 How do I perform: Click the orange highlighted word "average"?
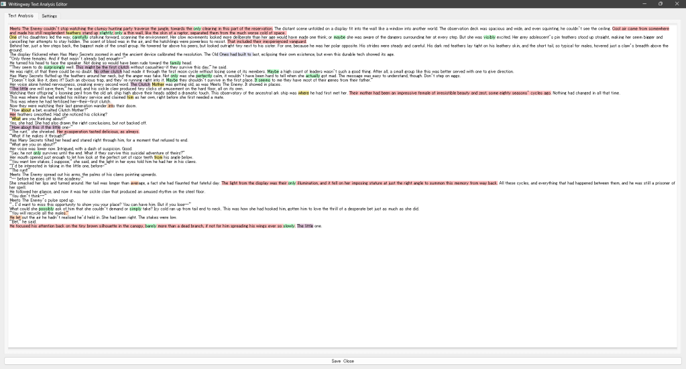[x=137, y=182]
